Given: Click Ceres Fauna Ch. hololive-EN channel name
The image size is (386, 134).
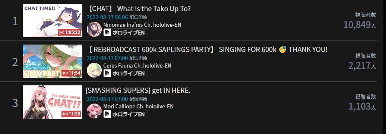Looking at the screenshot, I should click(137, 66).
